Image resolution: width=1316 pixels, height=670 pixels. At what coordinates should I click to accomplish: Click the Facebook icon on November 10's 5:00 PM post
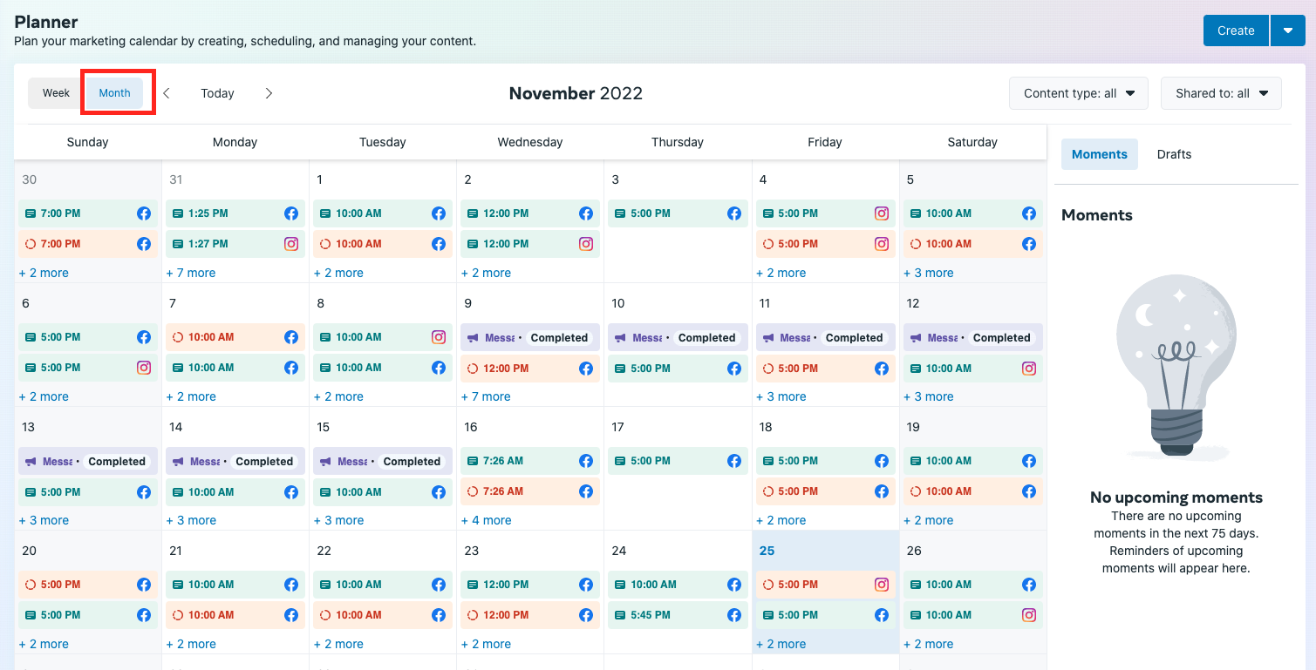pyautogui.click(x=733, y=369)
